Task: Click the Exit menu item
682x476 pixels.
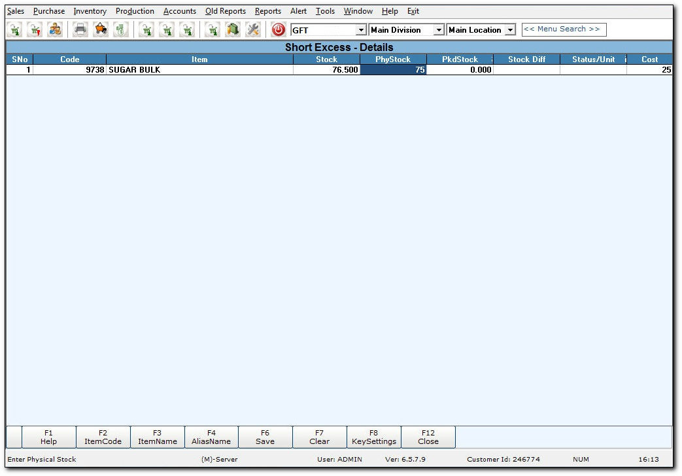Action: tap(413, 11)
